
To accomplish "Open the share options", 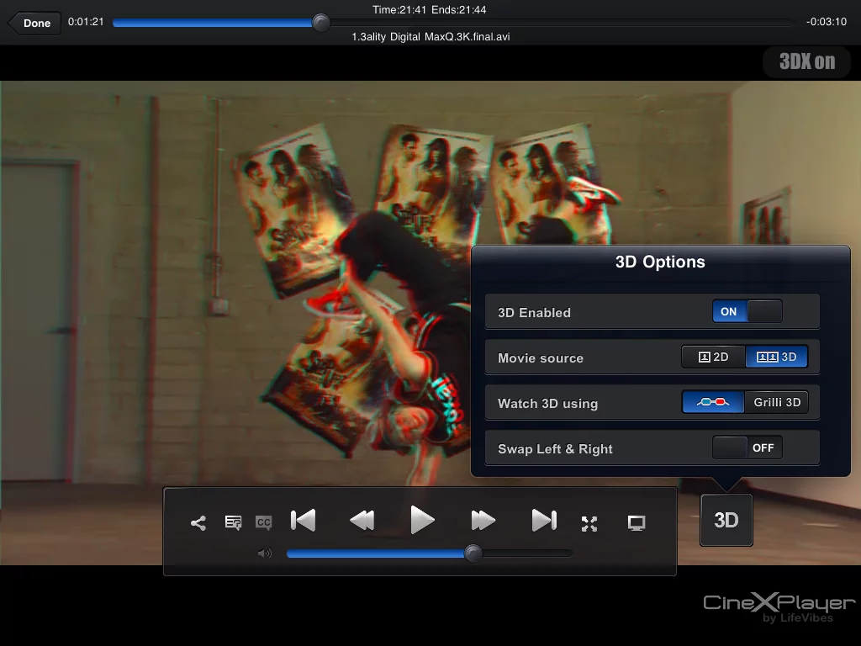I will click(x=198, y=522).
